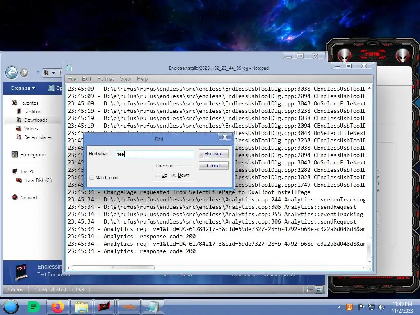The width and height of the screenshot is (420, 315).
Task: Click the Notepad title bar icon
Action: pyautogui.click(x=69, y=68)
